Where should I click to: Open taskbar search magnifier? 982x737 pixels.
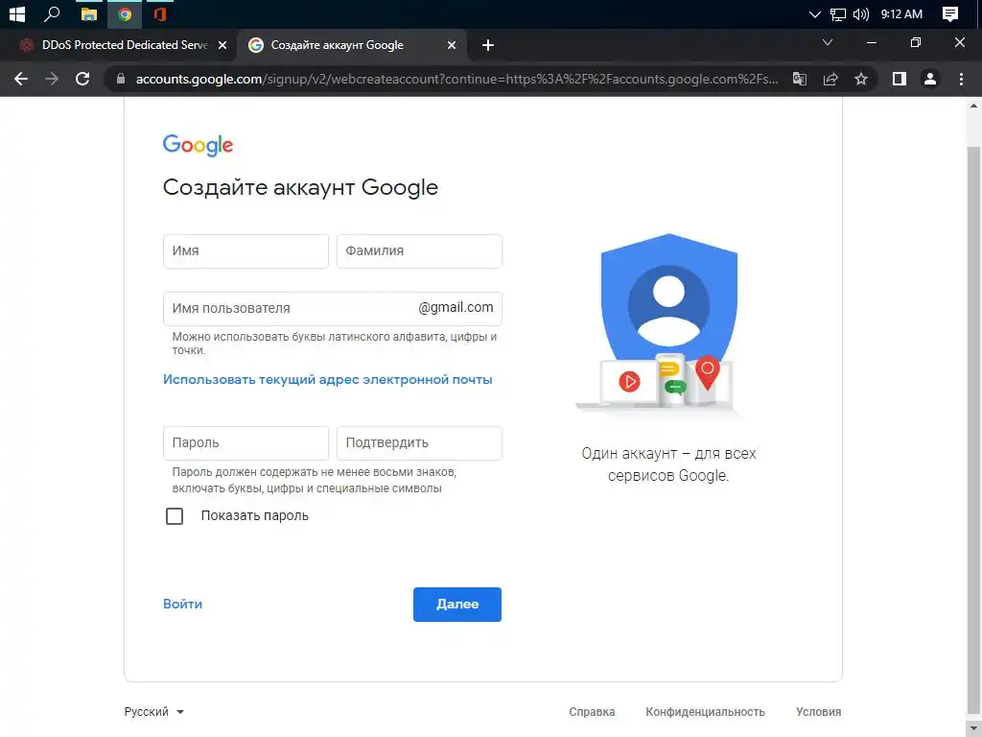tap(53, 13)
